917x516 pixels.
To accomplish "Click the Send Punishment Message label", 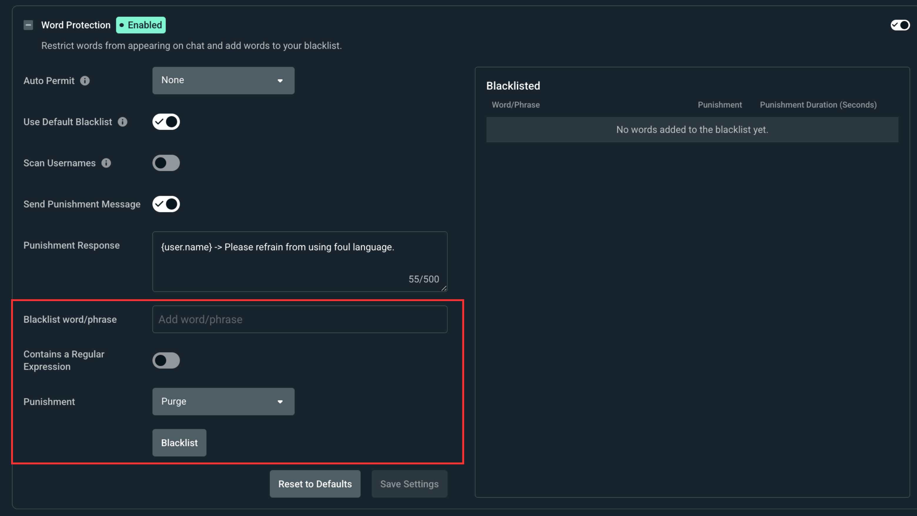I will tap(82, 204).
